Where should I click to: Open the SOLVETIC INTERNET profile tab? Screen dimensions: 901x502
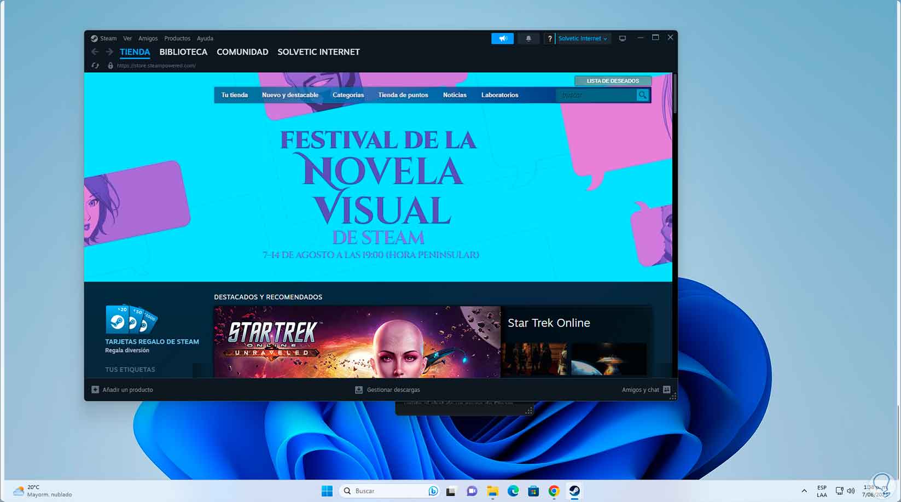tap(318, 52)
